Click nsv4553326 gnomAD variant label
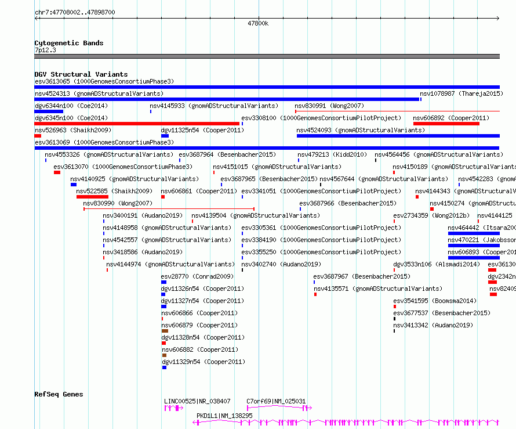This screenshot has width=516, height=429. 109,154
